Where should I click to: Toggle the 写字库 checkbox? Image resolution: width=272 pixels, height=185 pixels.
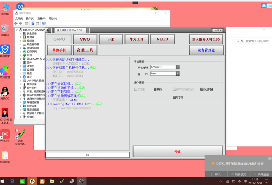pos(174,97)
